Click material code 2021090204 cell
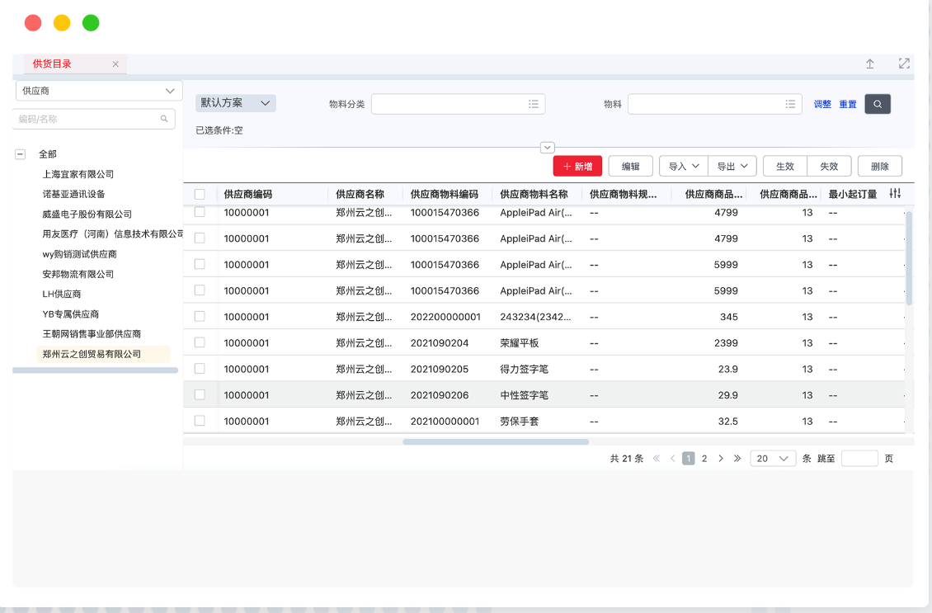The image size is (932, 613). point(440,343)
